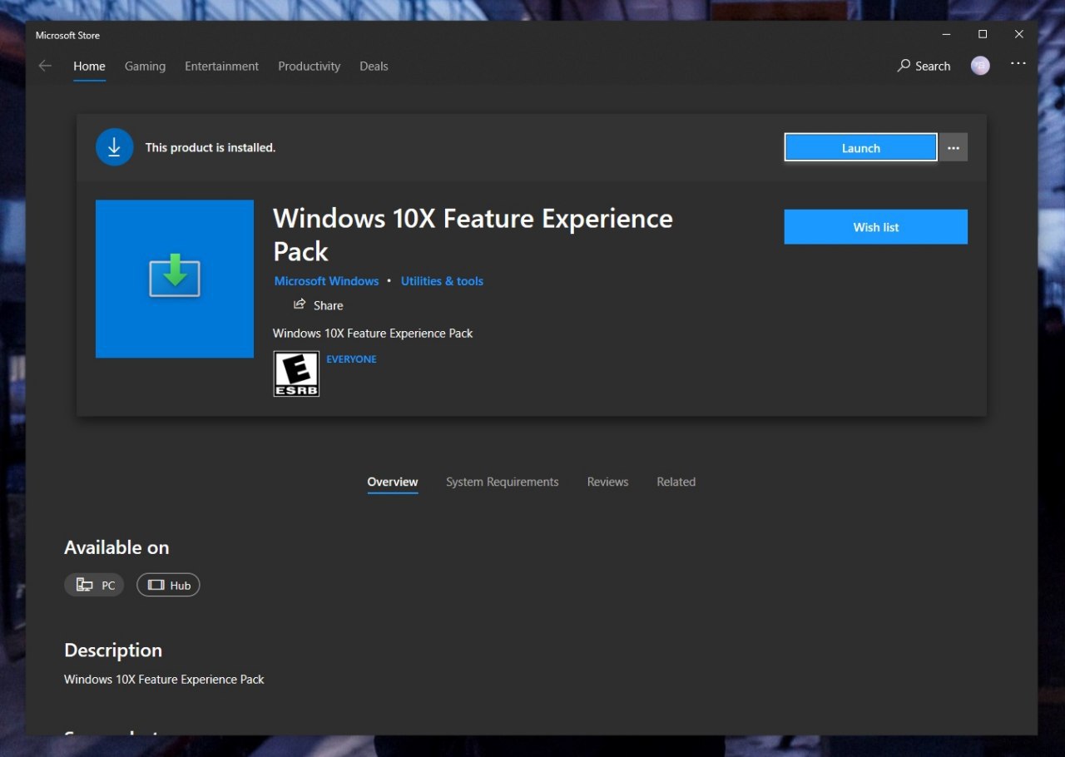Open the Gaming tab
Screen dimensions: 1065x757
tap(145, 66)
